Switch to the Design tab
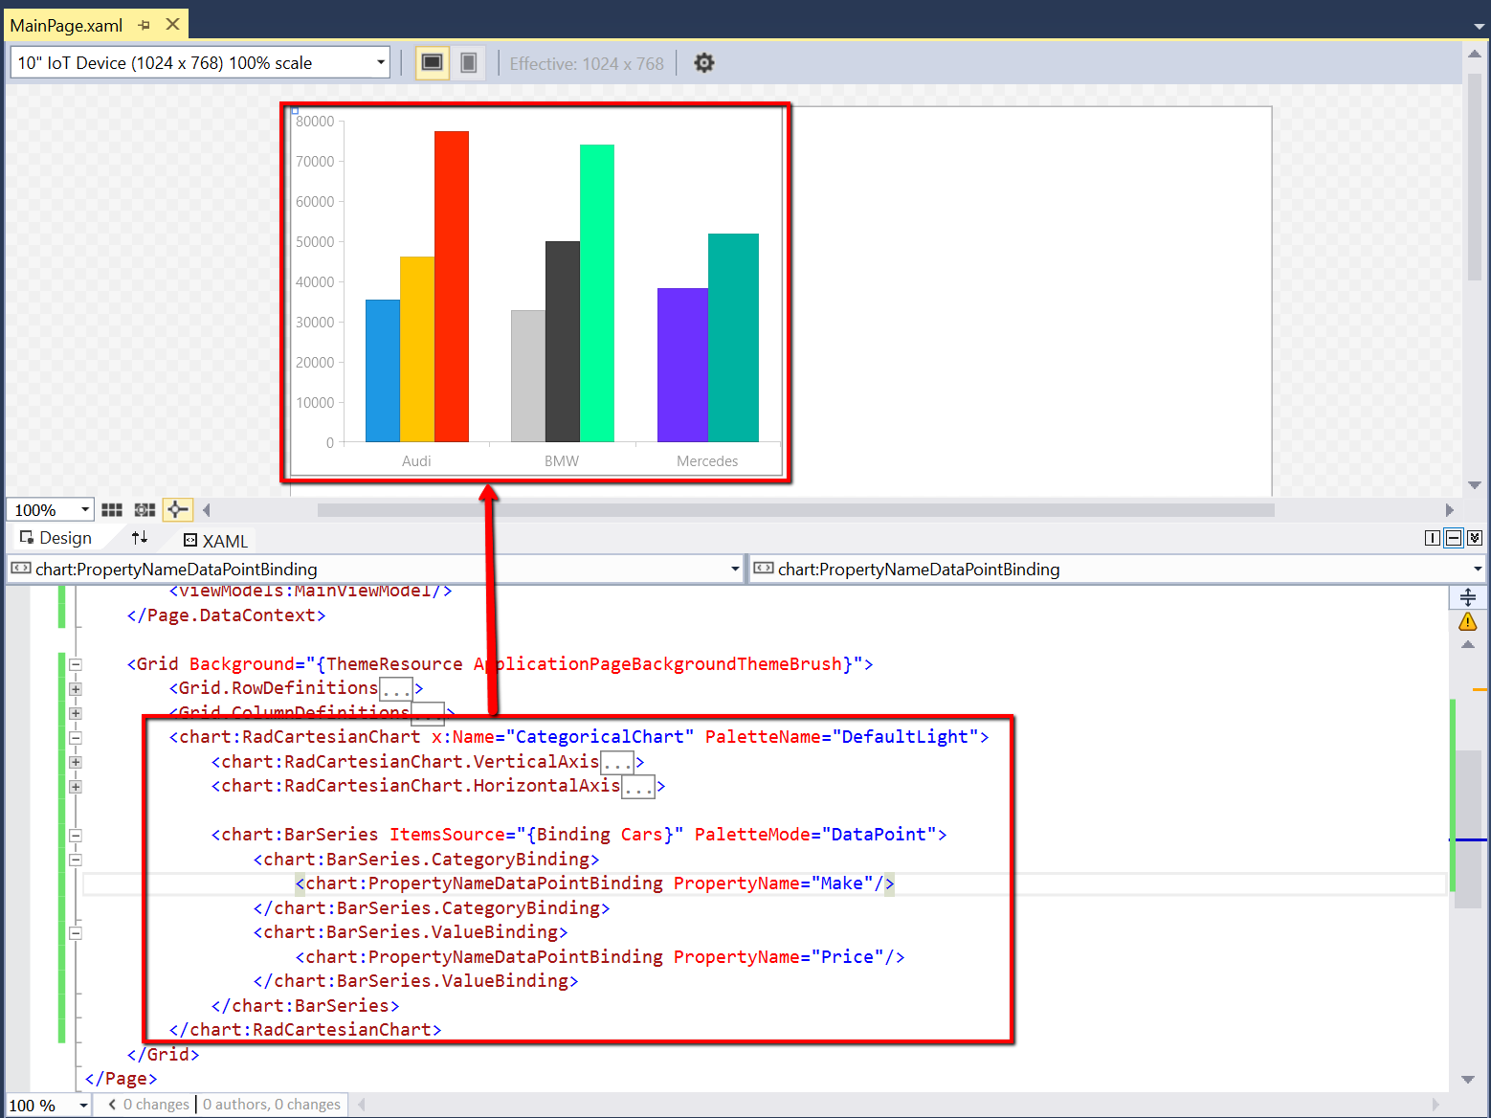1491x1118 pixels. coord(56,538)
